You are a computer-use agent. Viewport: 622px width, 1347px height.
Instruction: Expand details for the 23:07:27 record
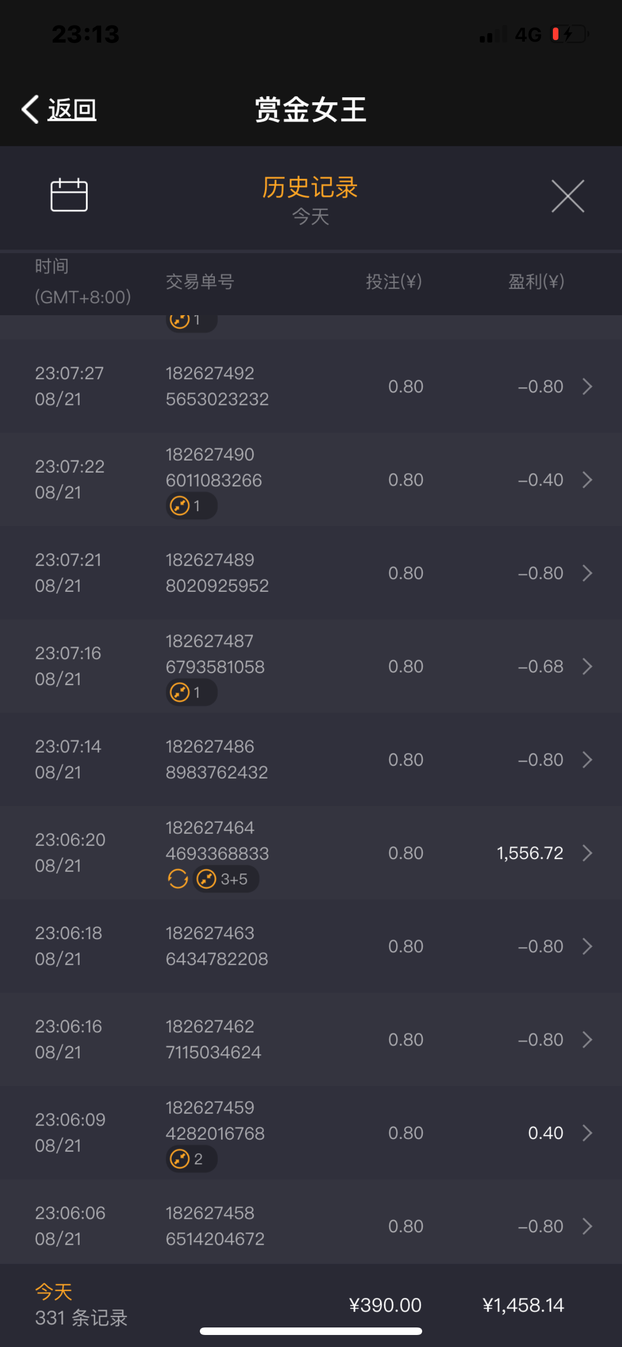[587, 386]
